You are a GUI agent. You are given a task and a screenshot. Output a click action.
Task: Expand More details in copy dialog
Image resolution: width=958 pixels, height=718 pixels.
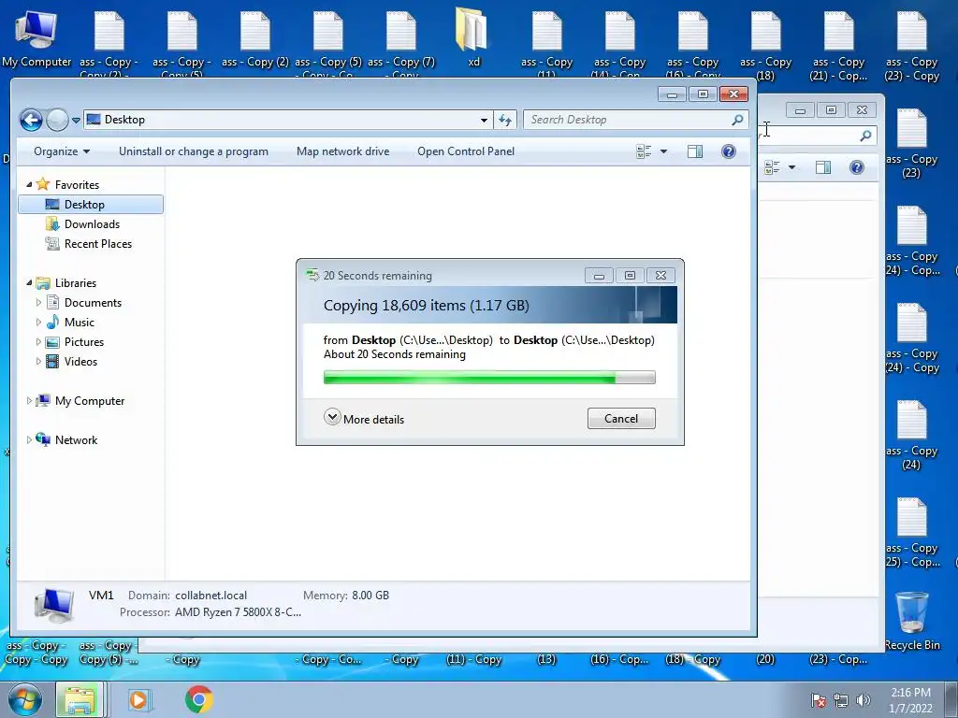[x=364, y=418]
